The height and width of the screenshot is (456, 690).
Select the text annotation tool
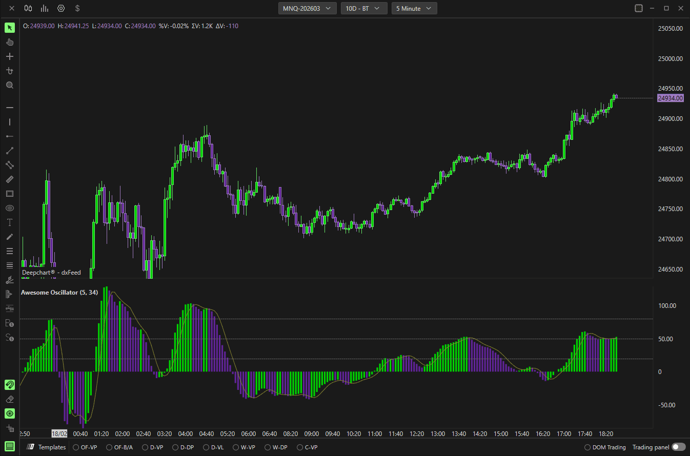pyautogui.click(x=10, y=222)
